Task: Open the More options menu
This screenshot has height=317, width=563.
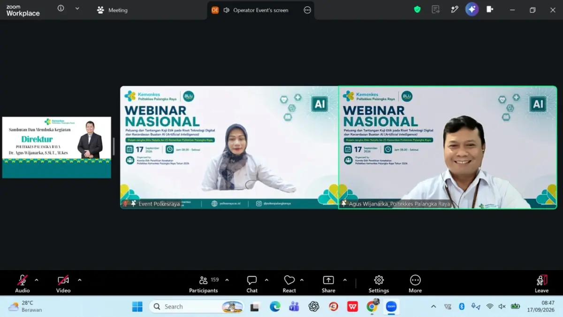Action: click(x=415, y=284)
